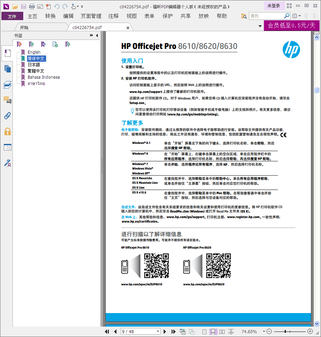Click the add bookmark icon

coord(31,44)
